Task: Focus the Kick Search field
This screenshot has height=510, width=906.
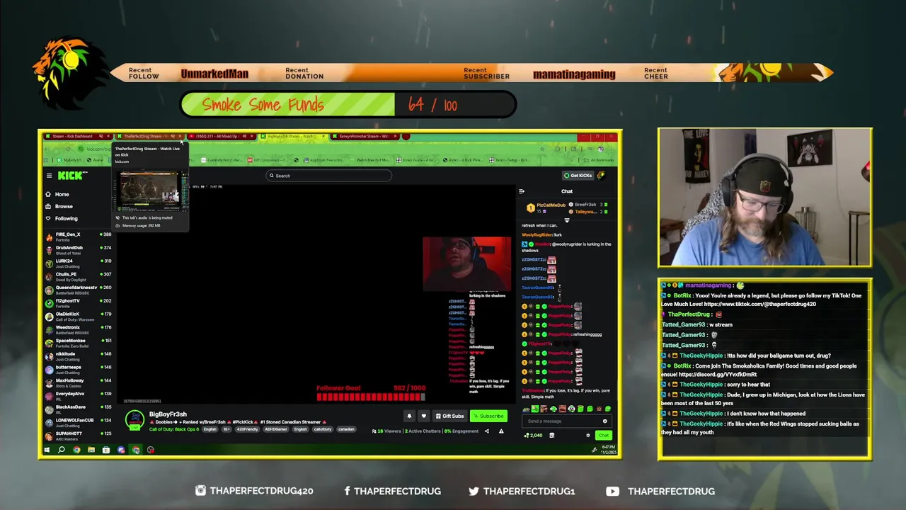Action: [328, 176]
